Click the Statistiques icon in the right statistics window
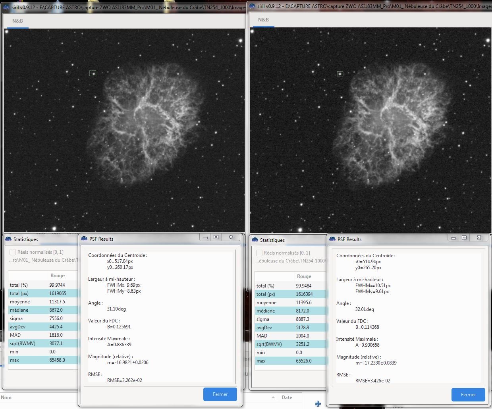Viewport: 492px width, 409px height. (255, 240)
